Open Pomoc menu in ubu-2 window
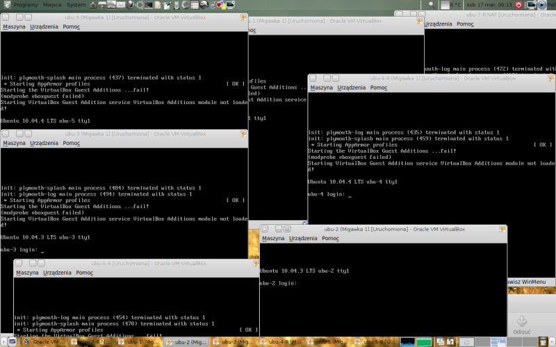Screen dimensions: 556x347 coord(330,238)
